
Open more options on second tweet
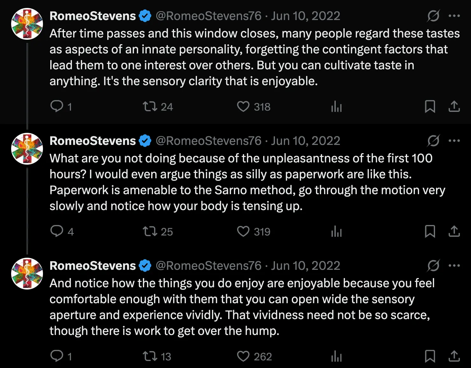tap(454, 141)
